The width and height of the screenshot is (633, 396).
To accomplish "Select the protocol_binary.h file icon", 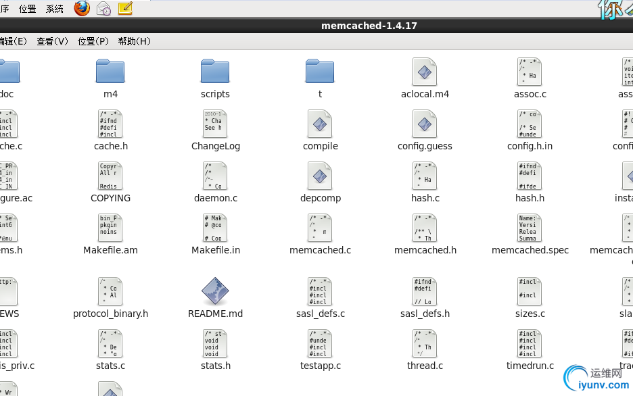I will click(110, 291).
